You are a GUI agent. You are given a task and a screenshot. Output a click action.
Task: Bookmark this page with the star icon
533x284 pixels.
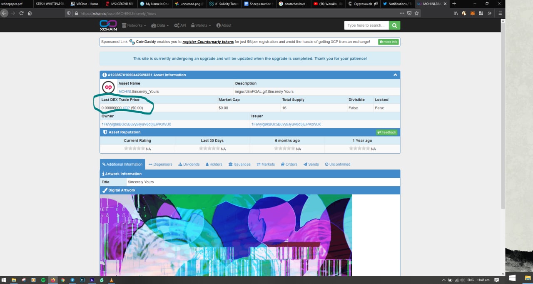pyautogui.click(x=416, y=13)
